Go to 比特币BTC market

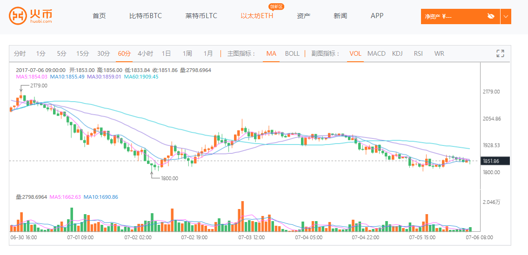[146, 16]
